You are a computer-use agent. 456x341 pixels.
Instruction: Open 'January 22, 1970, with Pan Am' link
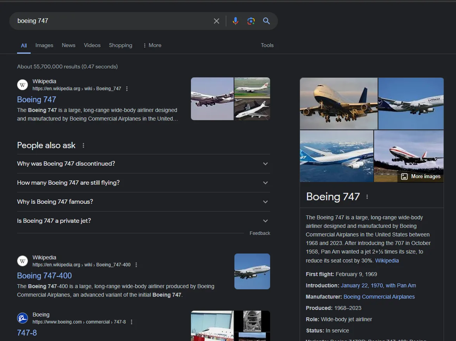[378, 286]
